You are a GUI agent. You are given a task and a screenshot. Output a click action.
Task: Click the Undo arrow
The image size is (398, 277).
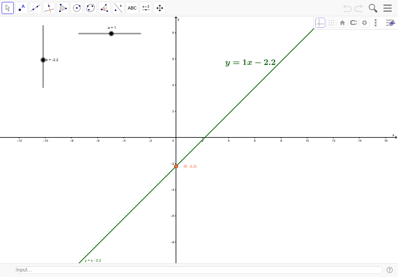[347, 8]
